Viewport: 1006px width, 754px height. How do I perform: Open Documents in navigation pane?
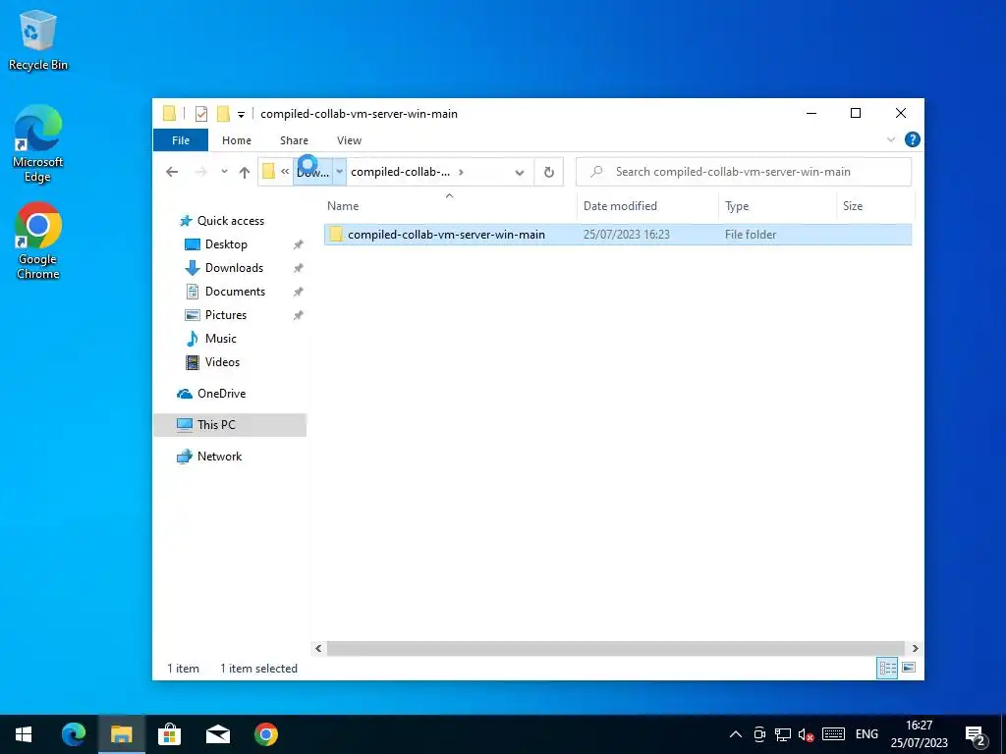[x=235, y=292]
